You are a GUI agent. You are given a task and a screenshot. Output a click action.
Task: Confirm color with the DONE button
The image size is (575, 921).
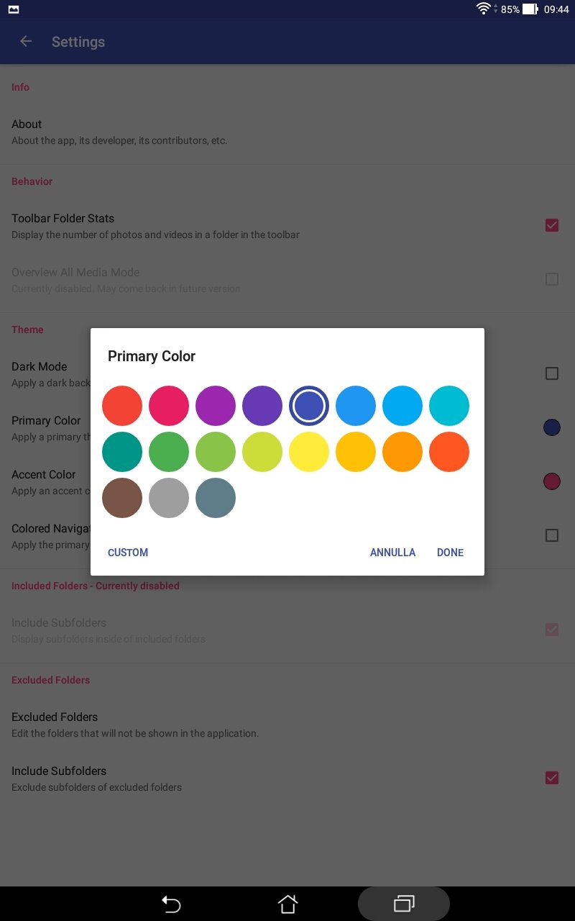coord(450,553)
